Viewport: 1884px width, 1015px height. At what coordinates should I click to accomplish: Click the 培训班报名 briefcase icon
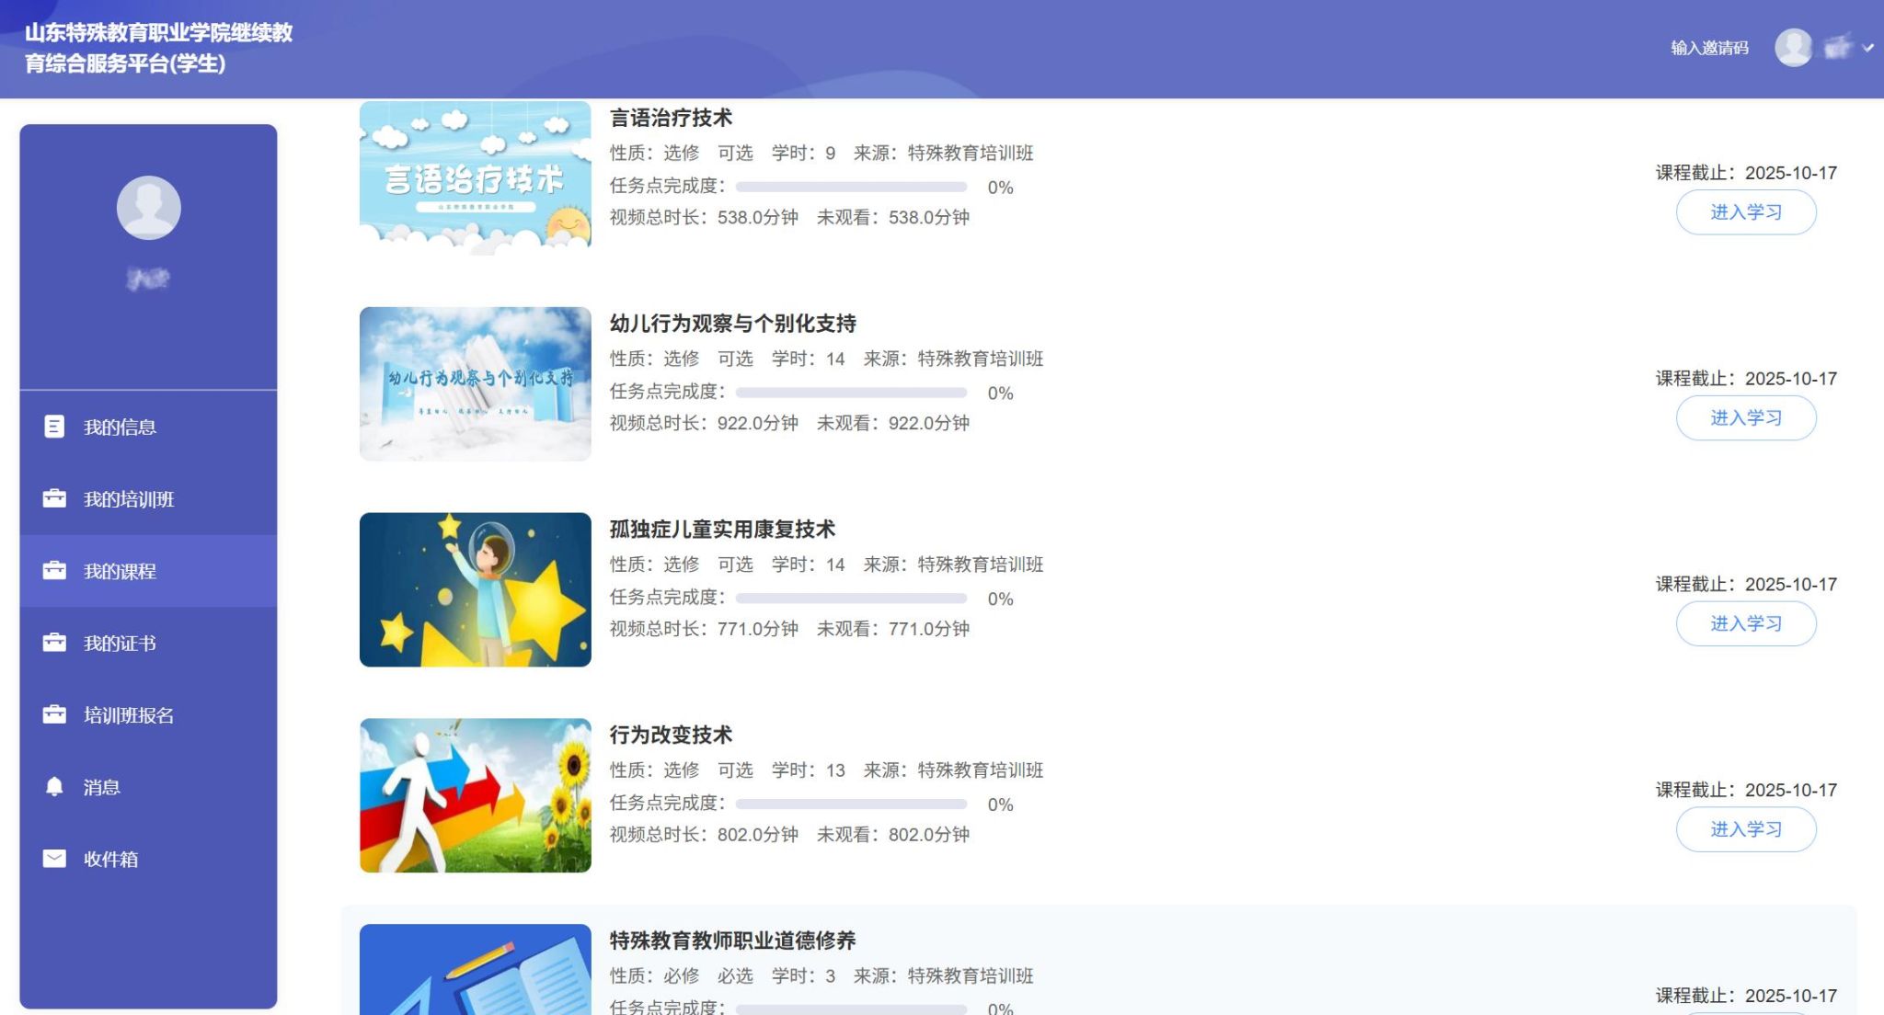tap(54, 714)
